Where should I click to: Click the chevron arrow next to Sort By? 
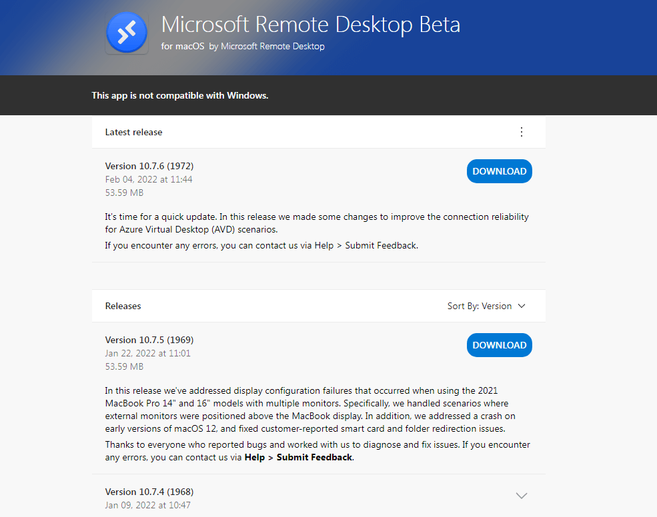(x=521, y=306)
